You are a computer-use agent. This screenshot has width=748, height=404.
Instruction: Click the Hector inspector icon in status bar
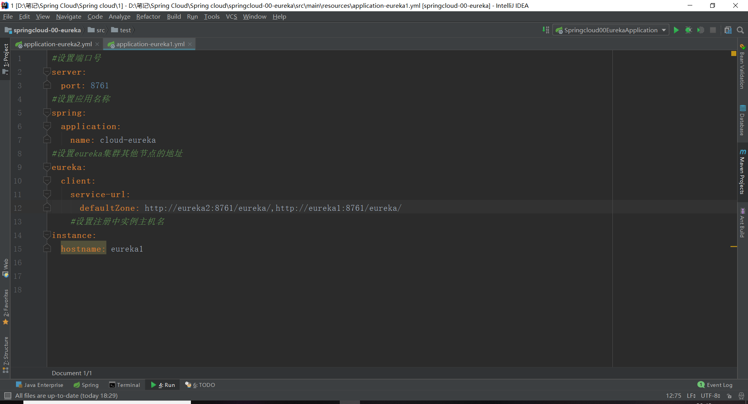click(x=741, y=395)
